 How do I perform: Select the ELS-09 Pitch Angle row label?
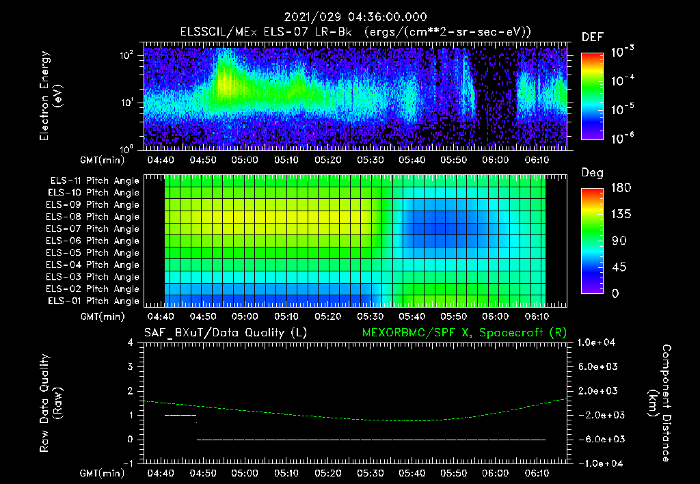click(93, 205)
